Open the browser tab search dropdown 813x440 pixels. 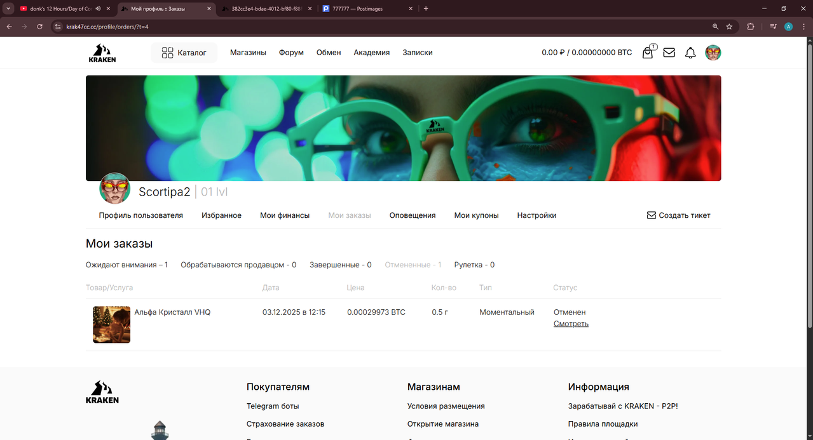[x=8, y=9]
